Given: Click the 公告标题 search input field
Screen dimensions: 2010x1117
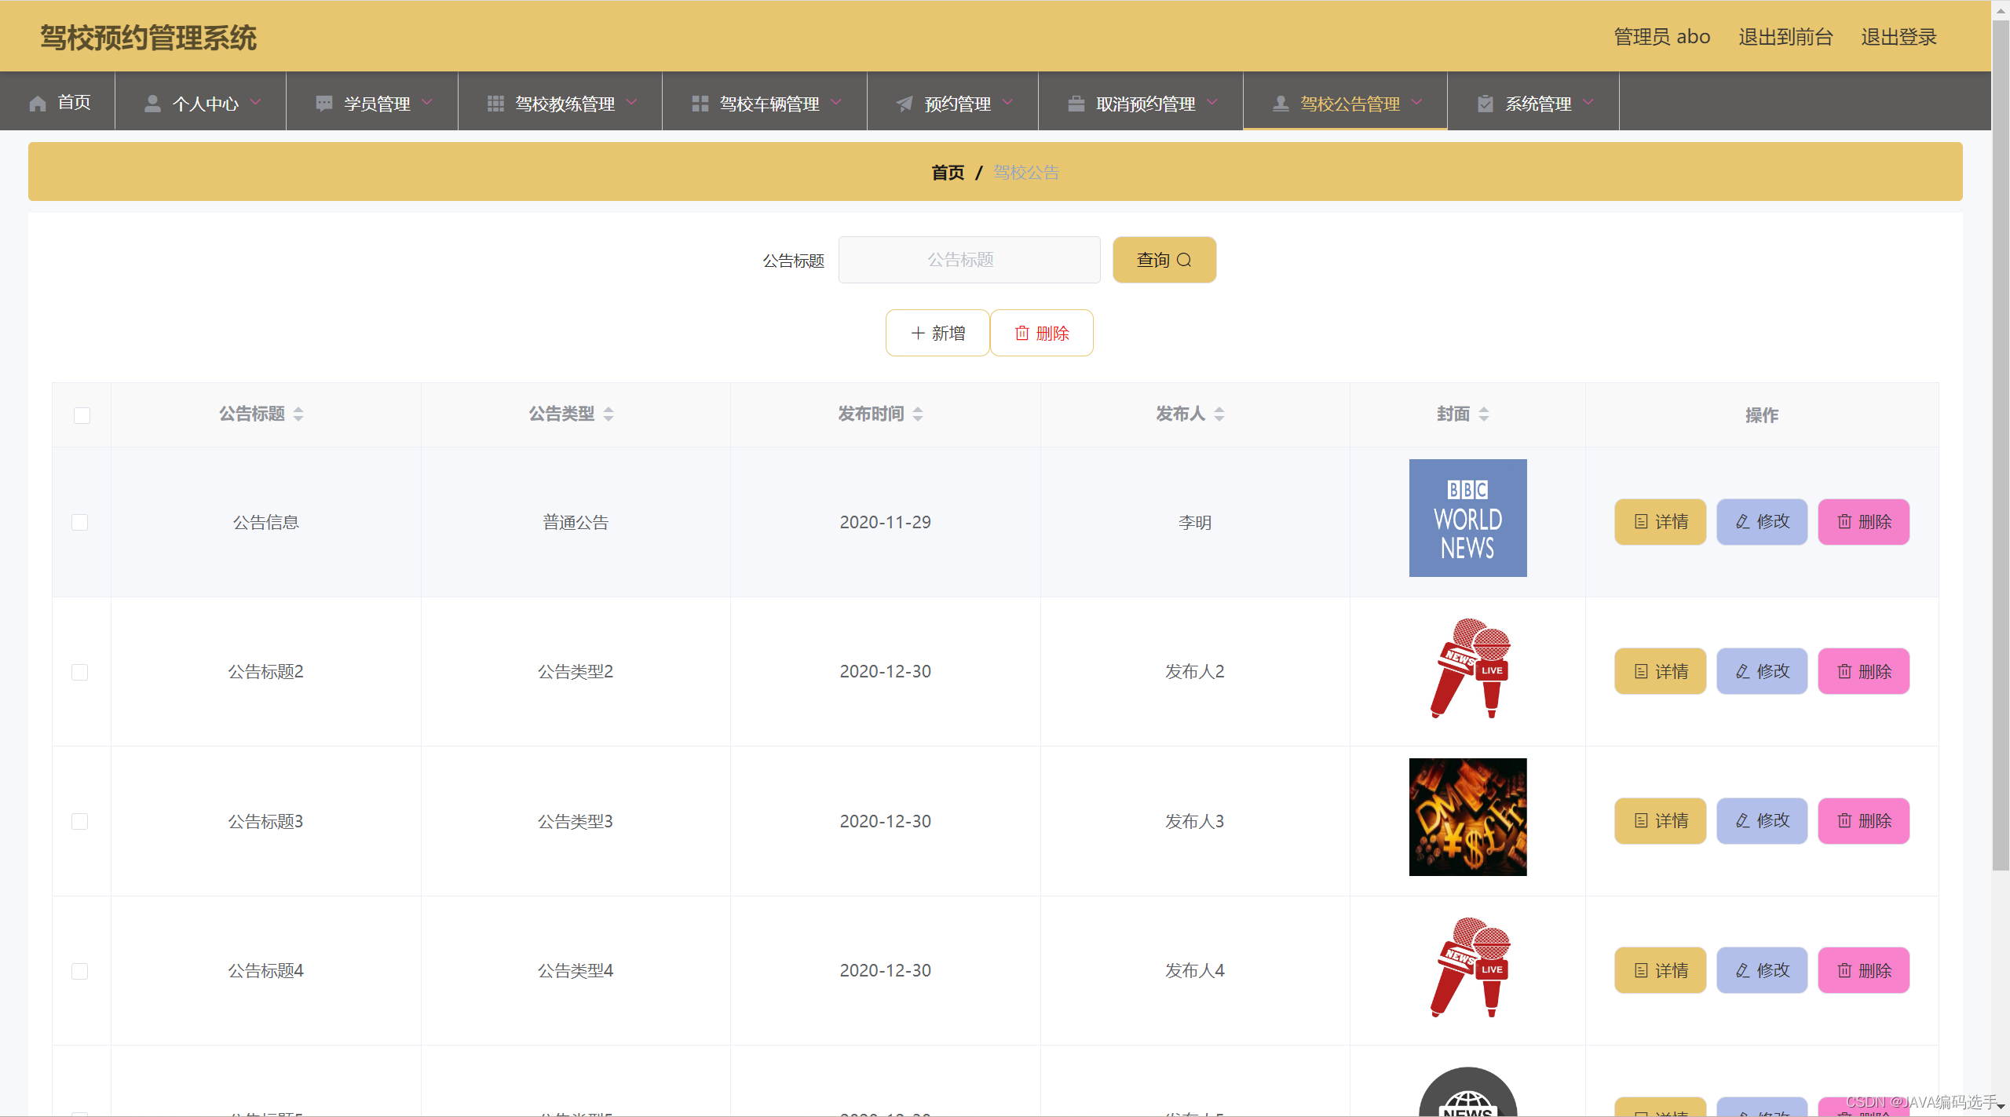Looking at the screenshot, I should [969, 260].
